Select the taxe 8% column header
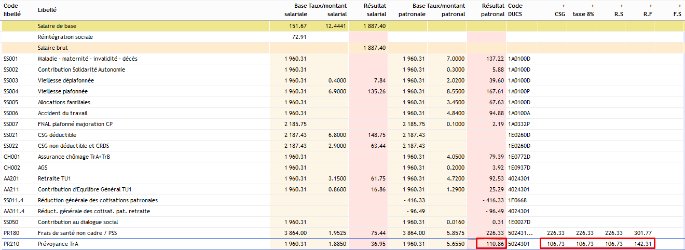 (583, 10)
